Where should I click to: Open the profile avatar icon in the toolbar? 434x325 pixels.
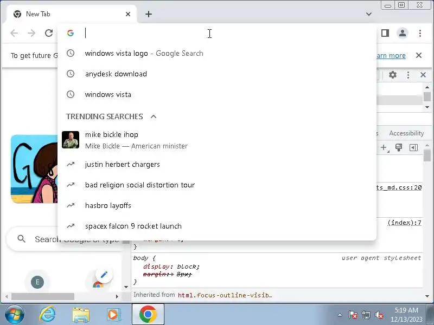coord(403,33)
